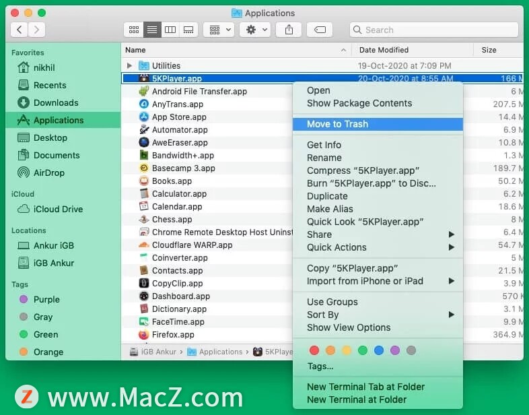The width and height of the screenshot is (529, 415).
Task: Go forward with the right arrow button
Action: coord(36,30)
